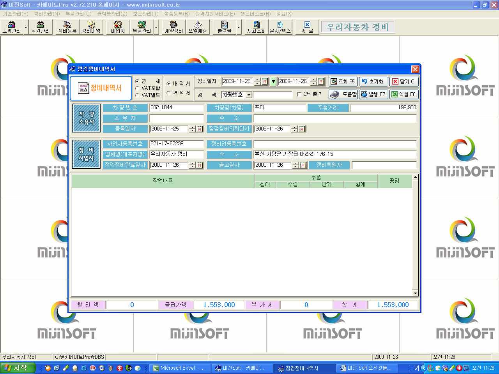
Task: Adjust the 등록일자 date spinner
Action: click(192, 129)
